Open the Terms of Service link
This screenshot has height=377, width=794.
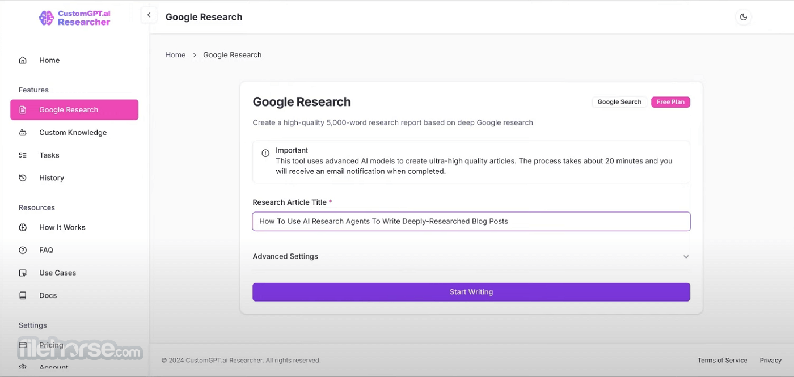click(x=722, y=361)
